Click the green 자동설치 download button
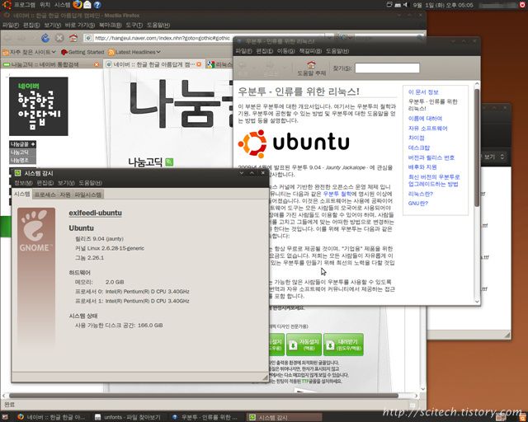The image size is (528, 422). 304,345
